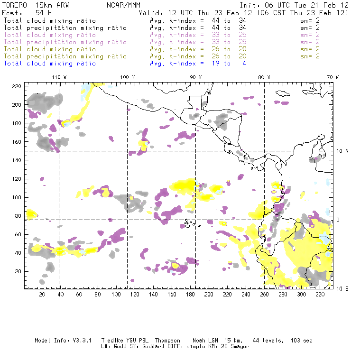This screenshot has height=351, width=351.
Task: Click the "100 W" longitude label
Action: (x=128, y=77)
